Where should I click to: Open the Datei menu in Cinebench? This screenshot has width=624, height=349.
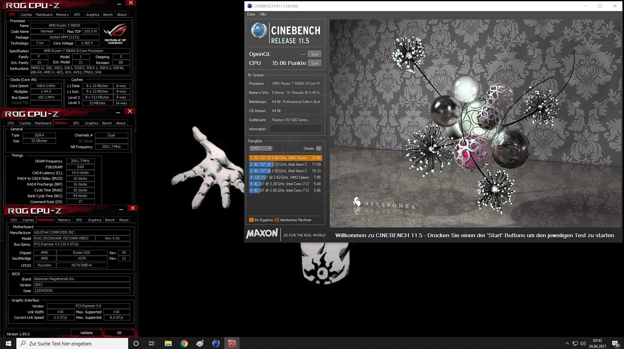coord(251,14)
